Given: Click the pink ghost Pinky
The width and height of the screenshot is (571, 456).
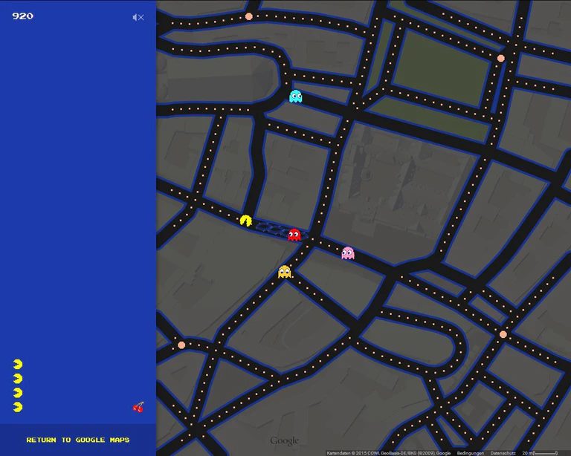Looking at the screenshot, I should click(348, 253).
